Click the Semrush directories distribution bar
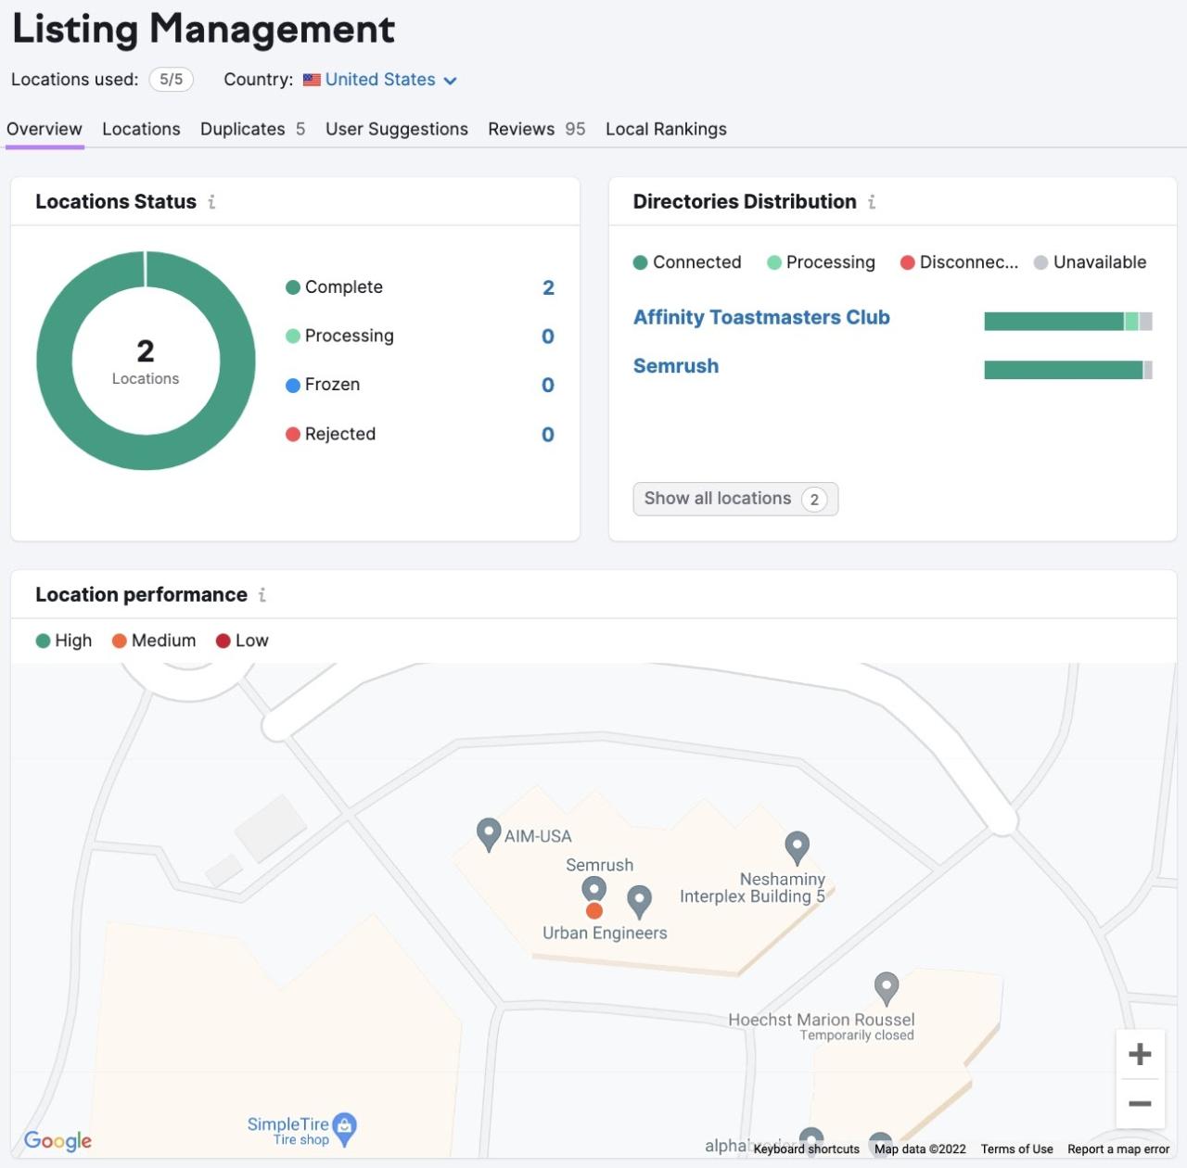Viewport: 1187px width, 1168px height. 1065,368
